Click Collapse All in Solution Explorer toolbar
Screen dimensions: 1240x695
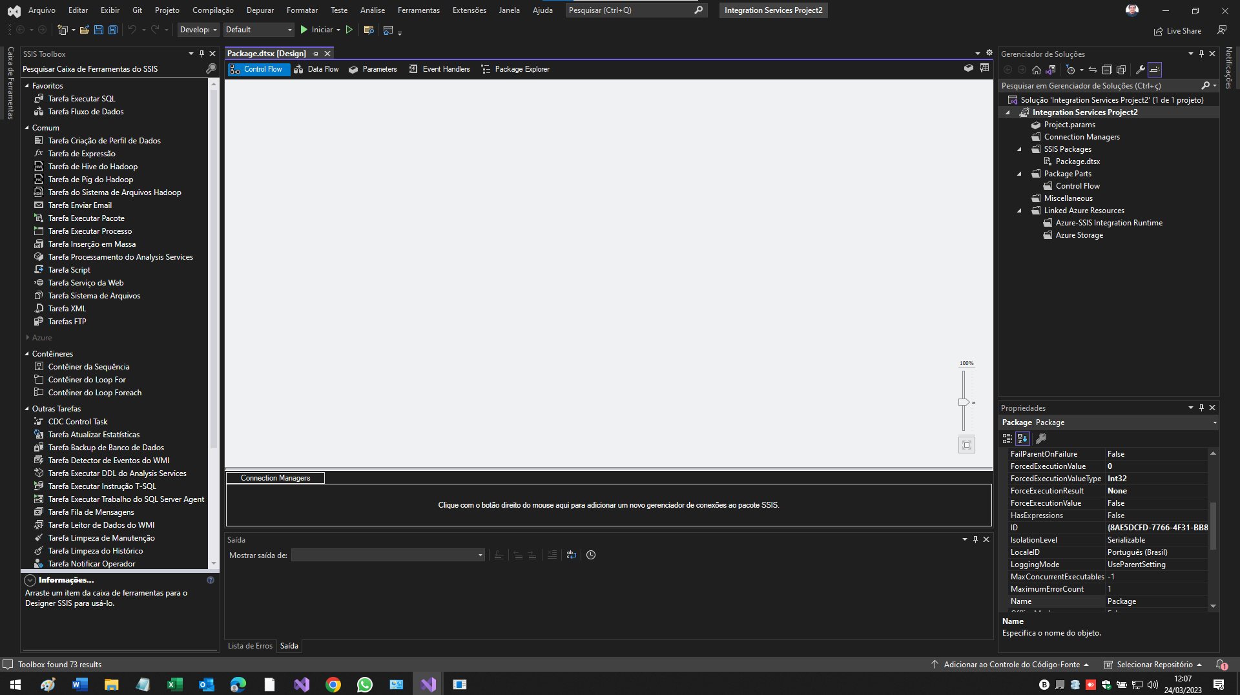1106,70
